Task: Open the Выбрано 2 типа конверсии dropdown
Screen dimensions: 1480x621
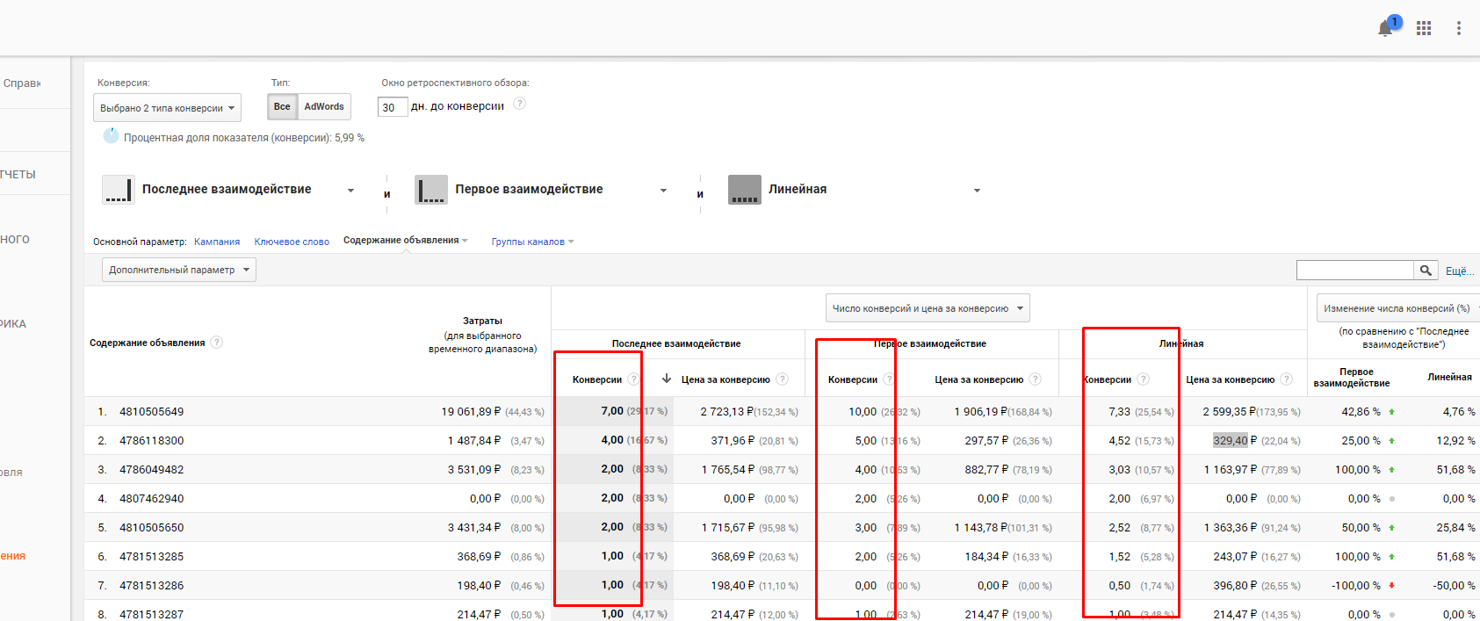Action: pos(167,108)
